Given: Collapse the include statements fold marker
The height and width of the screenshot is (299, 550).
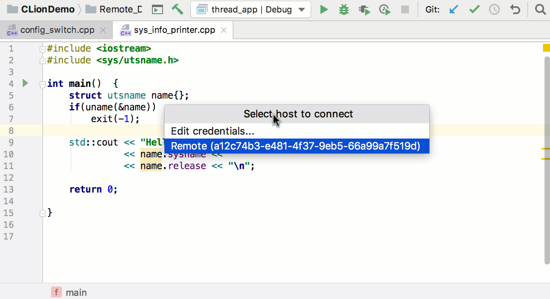Looking at the screenshot, I should 42,49.
